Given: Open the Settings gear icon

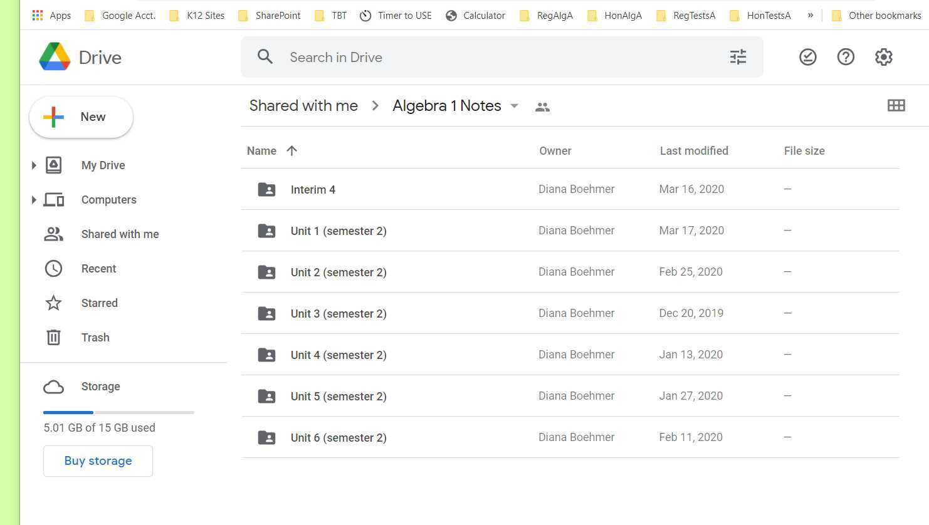Looking at the screenshot, I should 883,57.
